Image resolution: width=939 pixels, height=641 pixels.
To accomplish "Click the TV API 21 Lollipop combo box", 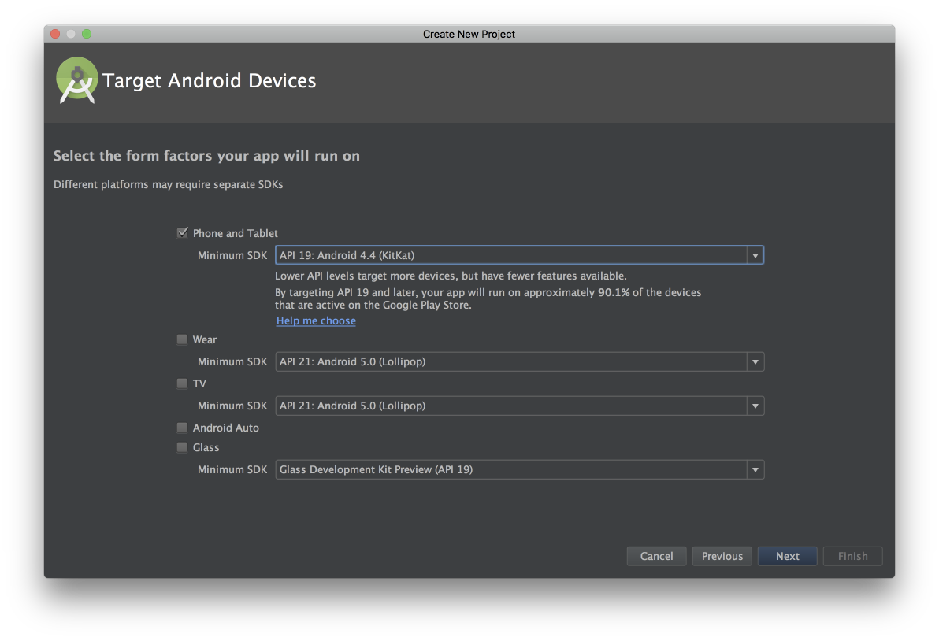I will (x=519, y=406).
